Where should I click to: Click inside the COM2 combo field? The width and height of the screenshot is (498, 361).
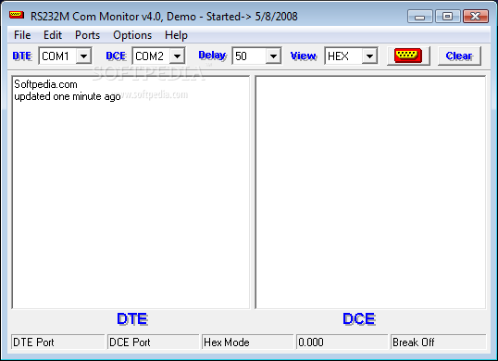coord(152,56)
